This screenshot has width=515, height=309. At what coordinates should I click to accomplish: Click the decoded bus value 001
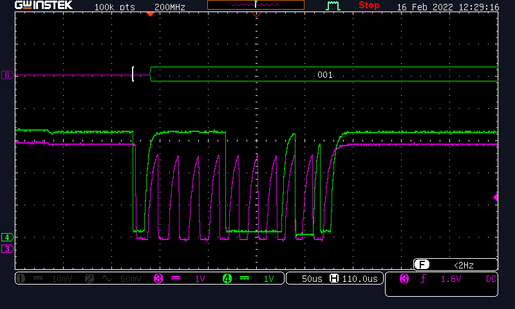pos(325,75)
